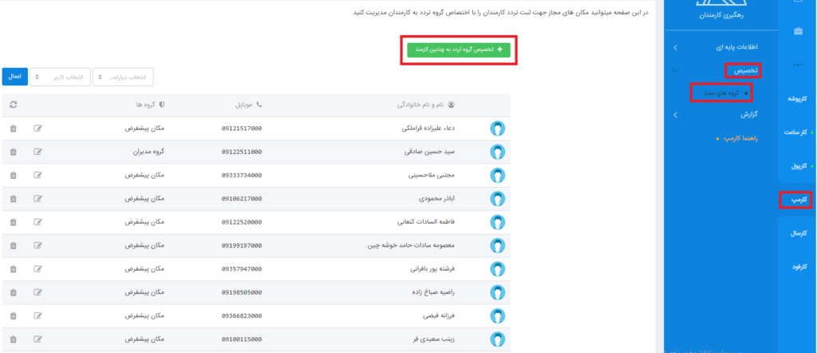This screenshot has width=817, height=353.
Task: Delete the row for فرشته پور باقرانی
Action: (x=13, y=269)
